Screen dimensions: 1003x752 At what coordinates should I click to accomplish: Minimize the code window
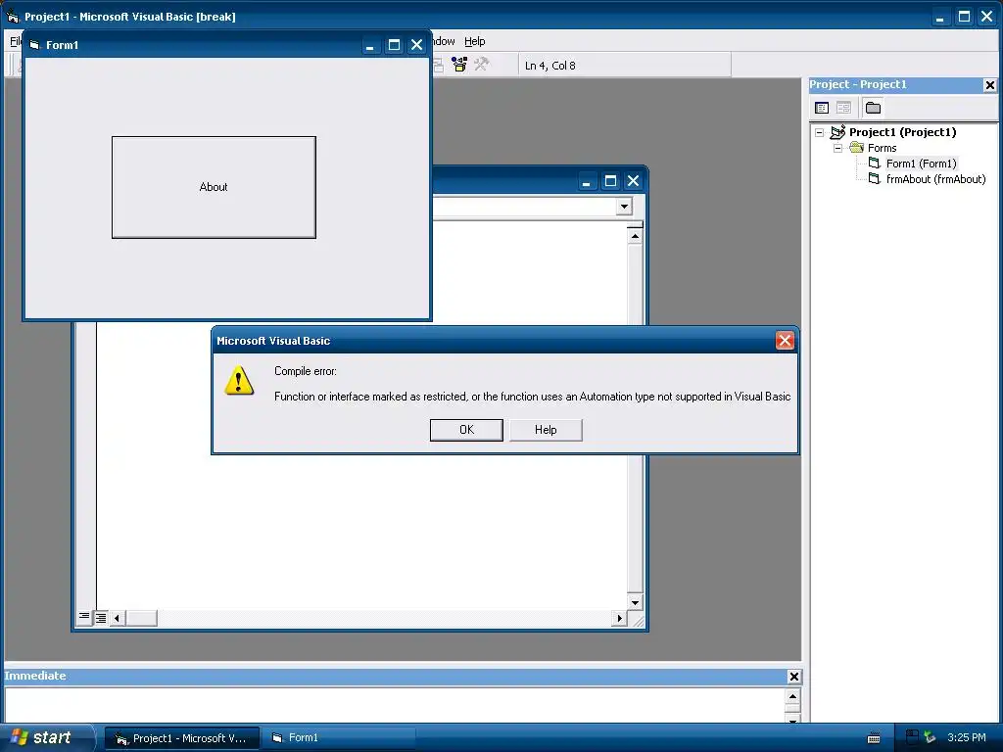point(586,181)
